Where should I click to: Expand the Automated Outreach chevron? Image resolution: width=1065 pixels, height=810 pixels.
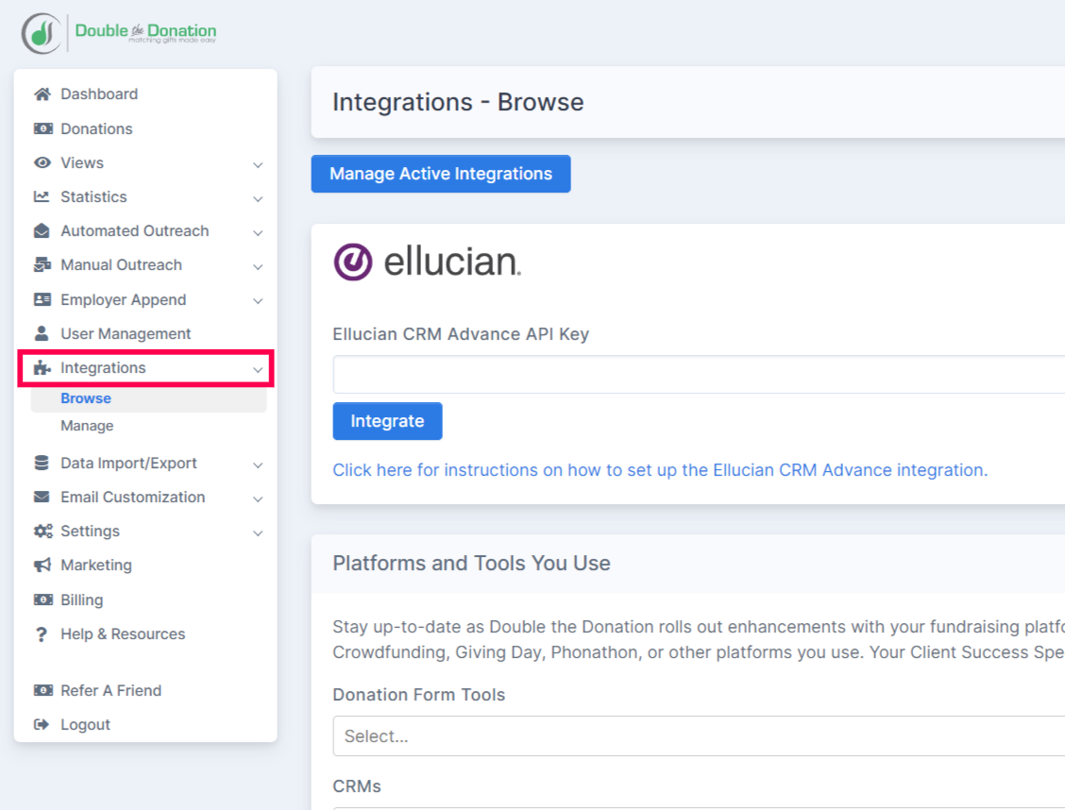tap(258, 232)
